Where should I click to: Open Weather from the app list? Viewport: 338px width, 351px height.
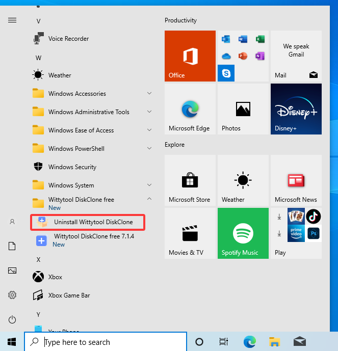tap(92, 75)
